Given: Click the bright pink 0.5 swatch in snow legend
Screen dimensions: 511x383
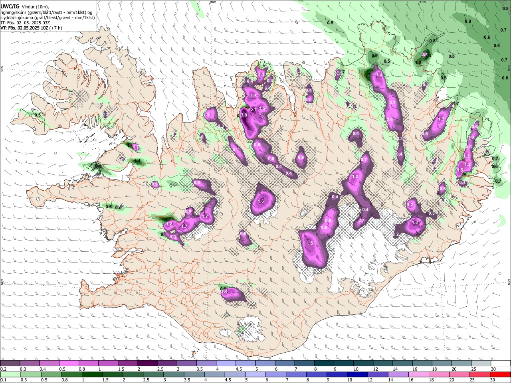Looking at the screenshot, I should point(69,363).
